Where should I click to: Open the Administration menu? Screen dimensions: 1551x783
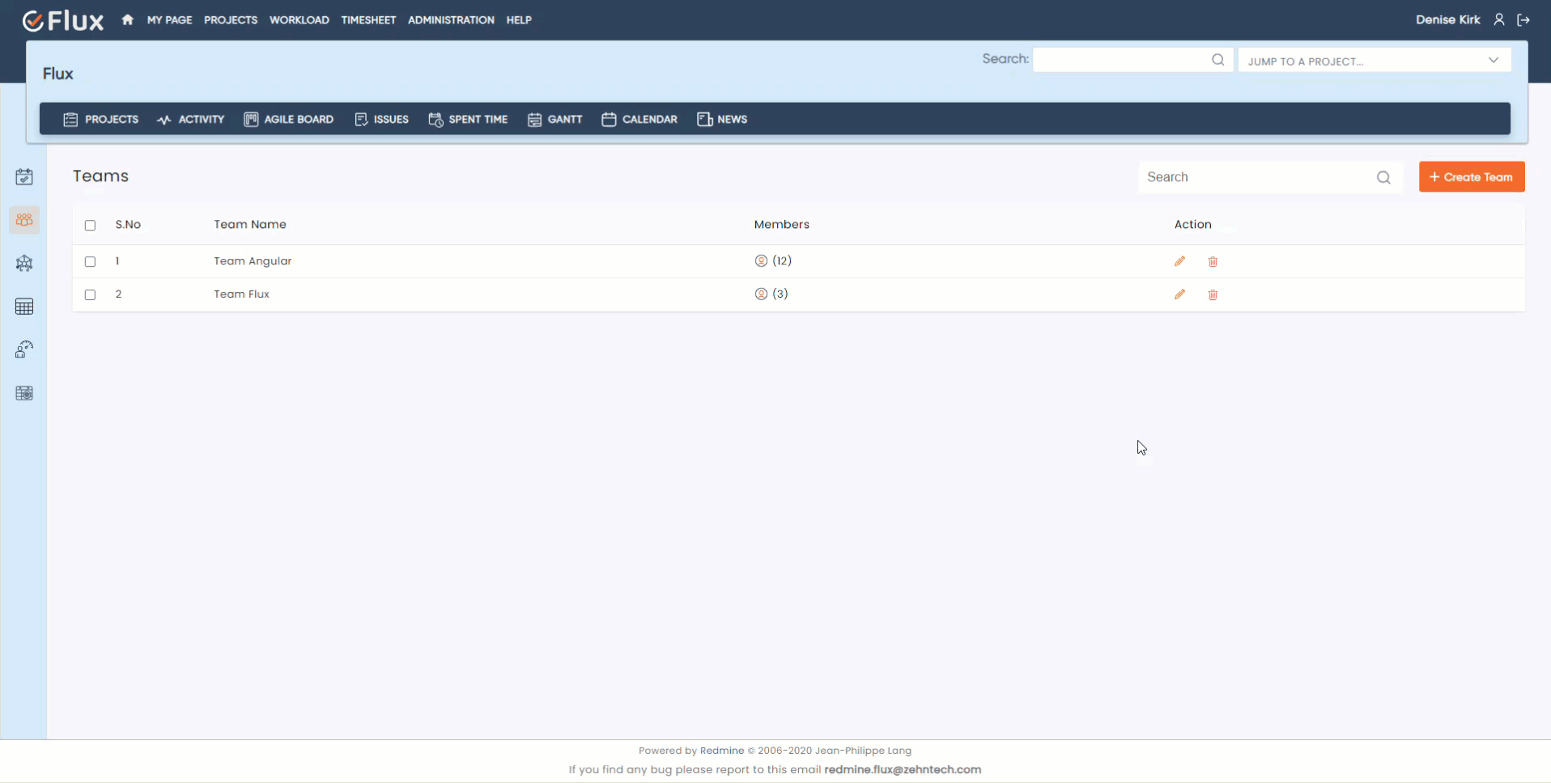click(451, 19)
